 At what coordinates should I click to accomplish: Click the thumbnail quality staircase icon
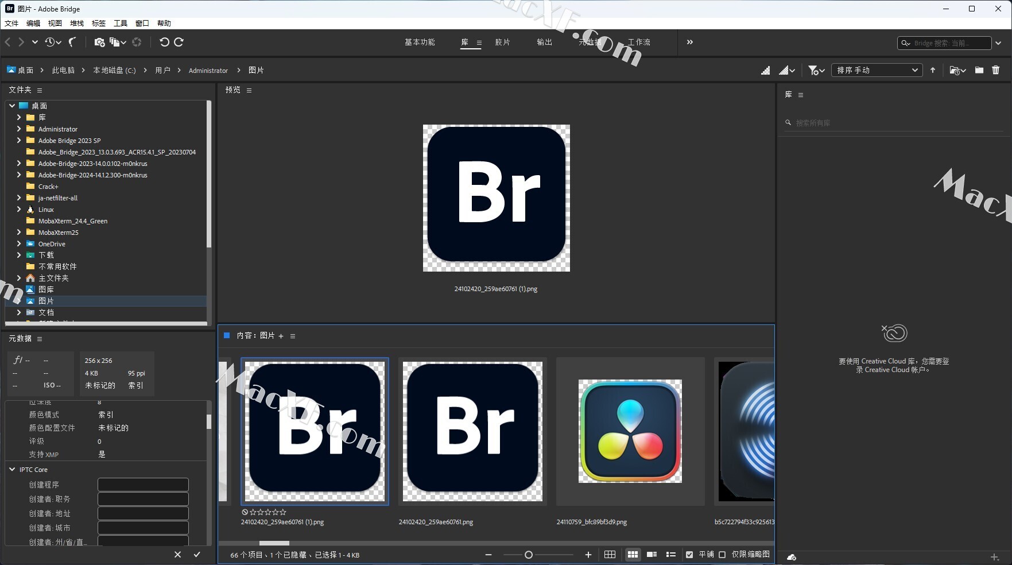(766, 70)
